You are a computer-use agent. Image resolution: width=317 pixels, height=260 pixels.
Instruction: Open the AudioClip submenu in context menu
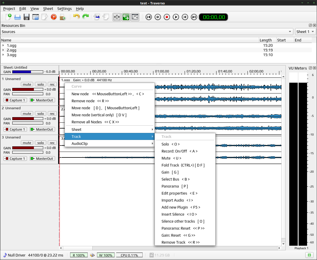(x=110, y=143)
